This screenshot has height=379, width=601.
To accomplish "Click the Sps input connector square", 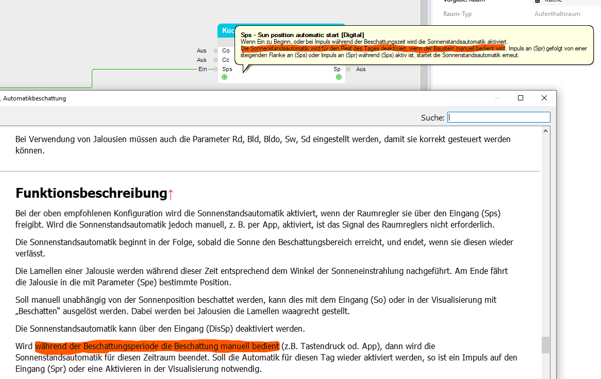I will point(215,69).
